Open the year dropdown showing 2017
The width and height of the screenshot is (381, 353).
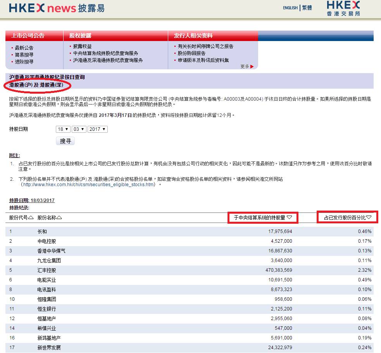point(97,130)
